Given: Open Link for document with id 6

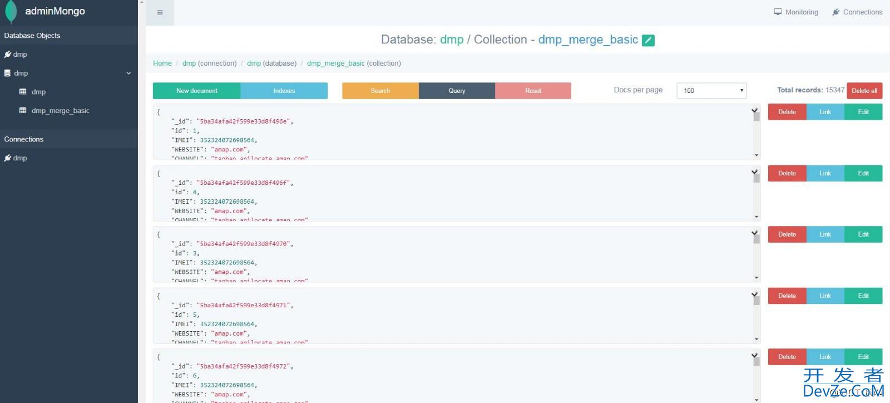Looking at the screenshot, I should coord(825,357).
